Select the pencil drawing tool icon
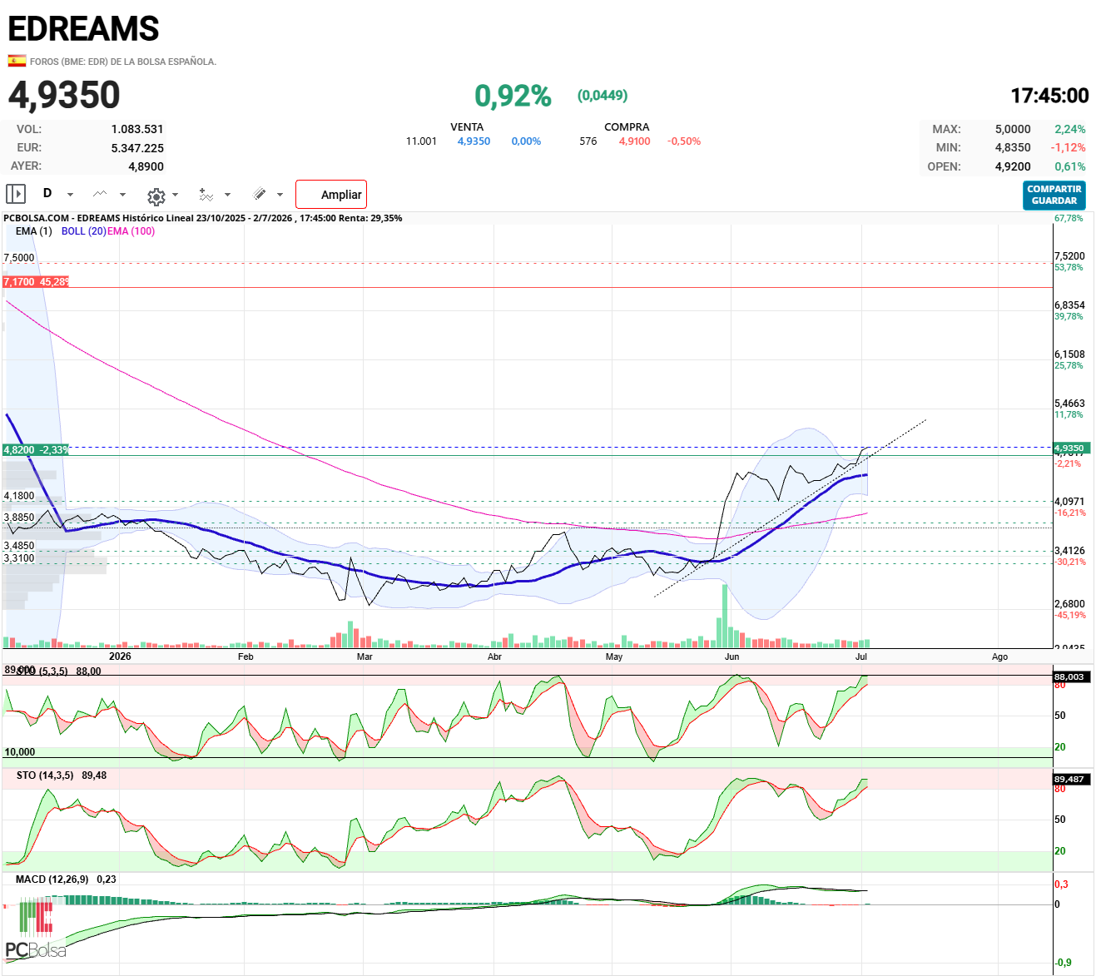Viewport: 1096px width, 976px height. coord(260,194)
